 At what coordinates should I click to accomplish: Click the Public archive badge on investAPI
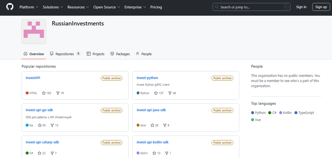(111, 78)
